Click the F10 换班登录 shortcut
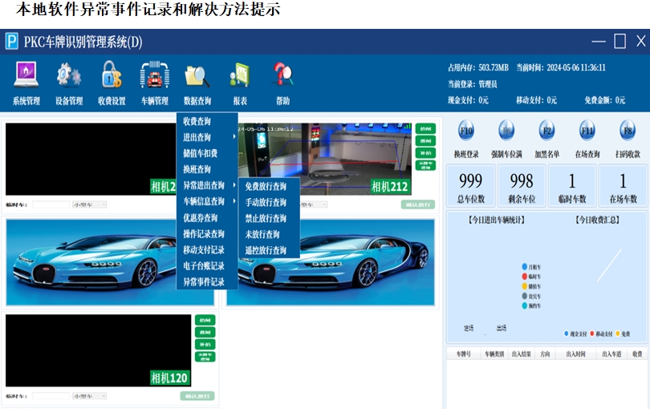 click(x=466, y=131)
